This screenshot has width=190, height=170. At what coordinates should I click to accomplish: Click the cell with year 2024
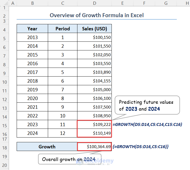coord(32,133)
